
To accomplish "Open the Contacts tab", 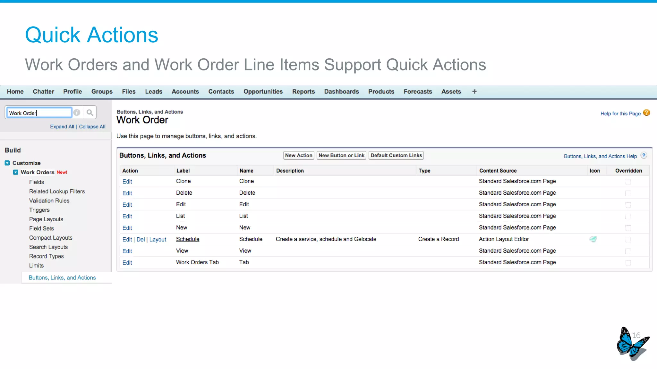I will (221, 92).
